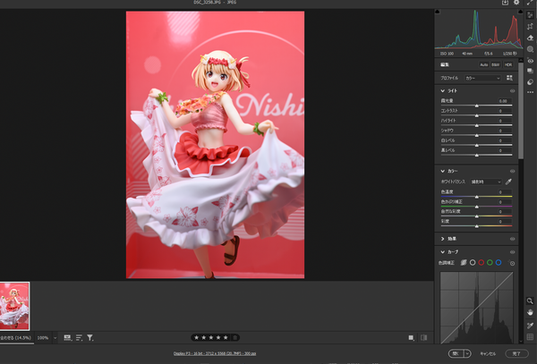The height and width of the screenshot is (364, 537).
Task: Select the blue curve channel
Action: [x=499, y=263]
